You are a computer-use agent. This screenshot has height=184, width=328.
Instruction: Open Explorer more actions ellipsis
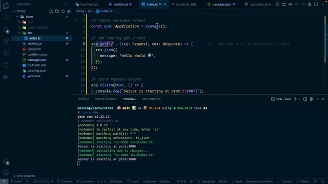coord(67,5)
